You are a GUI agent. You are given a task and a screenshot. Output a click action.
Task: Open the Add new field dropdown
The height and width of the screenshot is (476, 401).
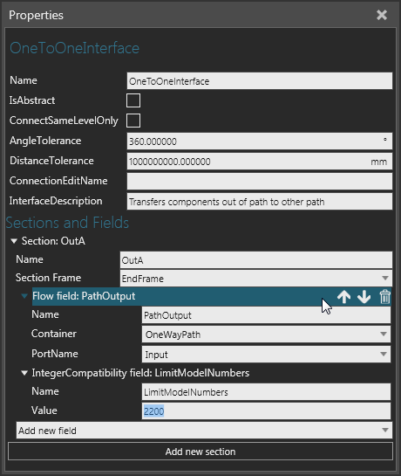pos(204,431)
